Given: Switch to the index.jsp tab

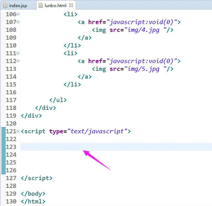Looking at the screenshot, I should tap(18, 6).
